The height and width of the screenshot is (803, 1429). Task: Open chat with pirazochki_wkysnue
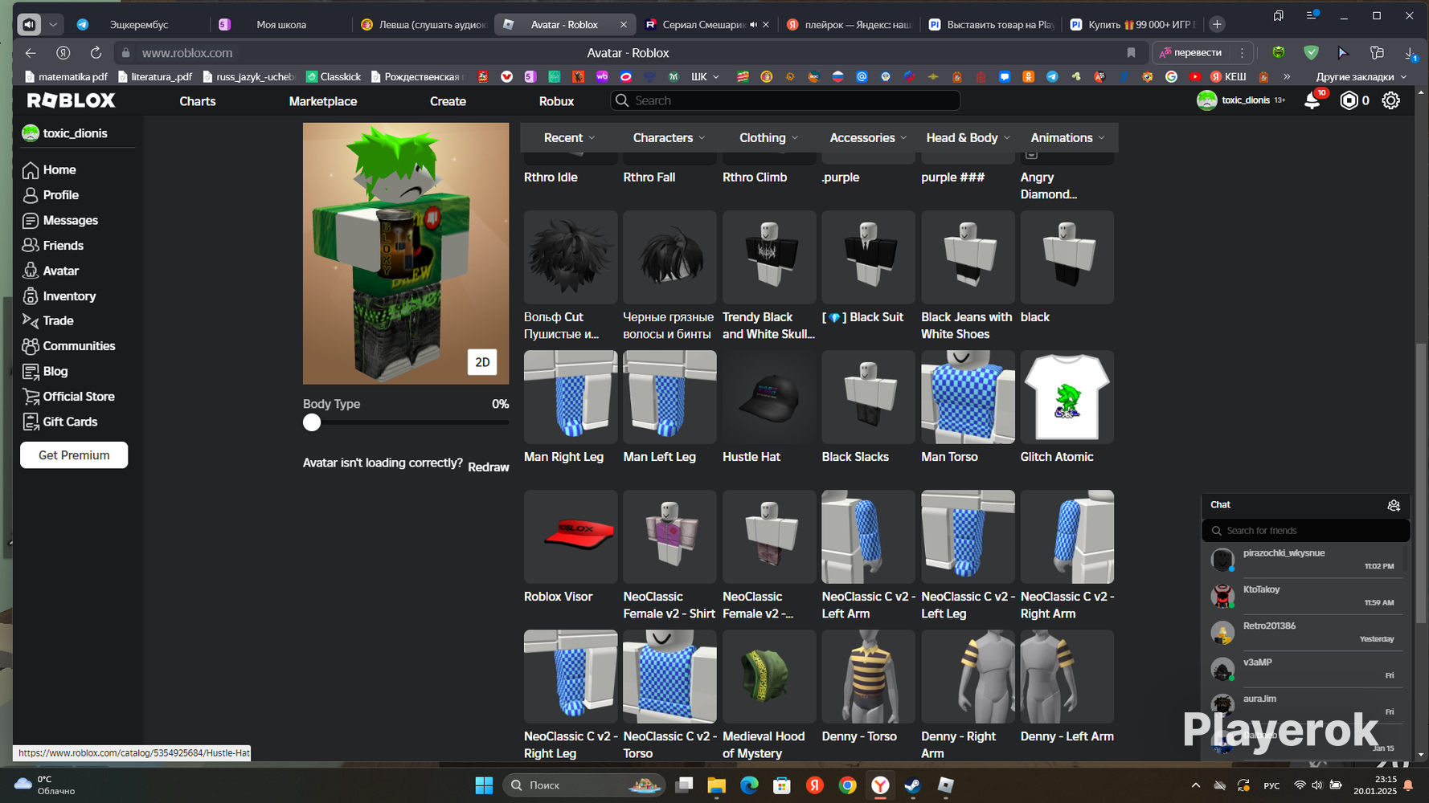(x=1304, y=560)
